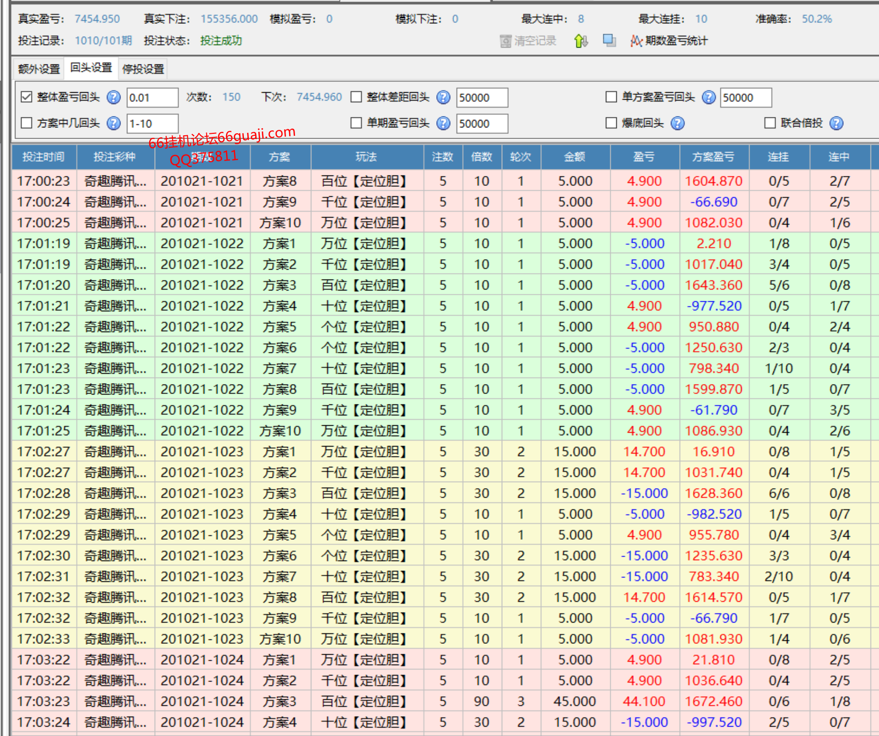Image resolution: width=879 pixels, height=736 pixels.
Task: Open help icon next to 方案中几回头
Action: click(114, 123)
